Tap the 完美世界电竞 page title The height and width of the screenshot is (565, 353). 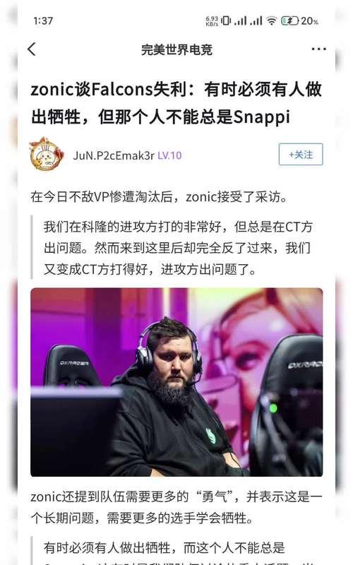click(176, 49)
